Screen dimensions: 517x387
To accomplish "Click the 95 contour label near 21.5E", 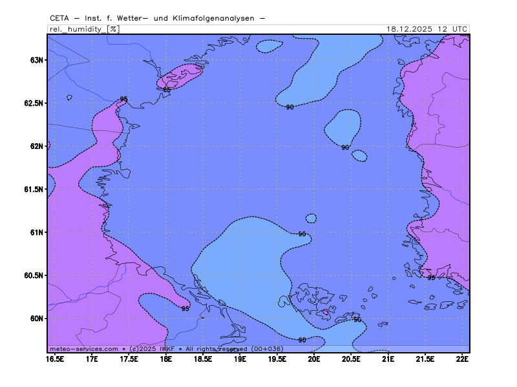I will click(431, 278).
